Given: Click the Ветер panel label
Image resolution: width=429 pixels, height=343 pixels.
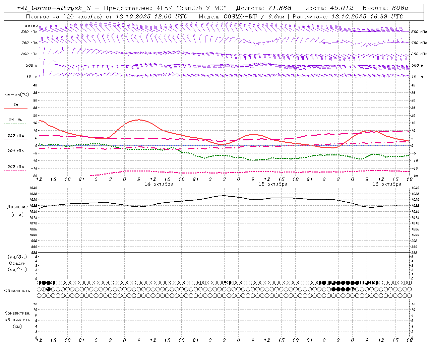Looking at the screenshot, I should [x=31, y=25].
